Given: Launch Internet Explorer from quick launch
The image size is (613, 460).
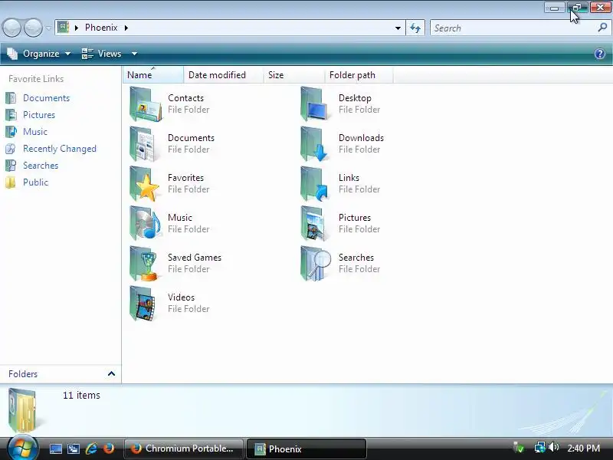Looking at the screenshot, I should point(91,449).
